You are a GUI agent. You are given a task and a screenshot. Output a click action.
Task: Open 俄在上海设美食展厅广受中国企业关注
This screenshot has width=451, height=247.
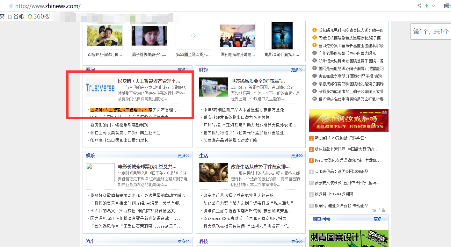pos(125,133)
